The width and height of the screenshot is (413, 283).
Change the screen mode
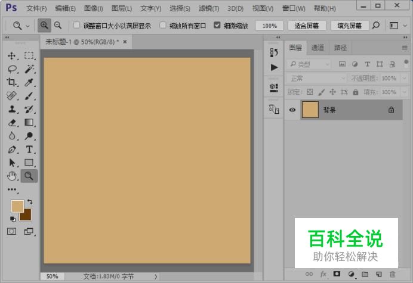coord(29,231)
